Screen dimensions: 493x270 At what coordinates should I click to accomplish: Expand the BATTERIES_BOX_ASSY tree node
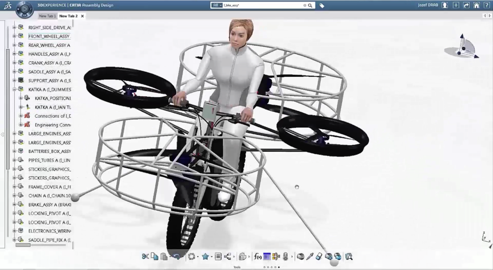click(14, 151)
